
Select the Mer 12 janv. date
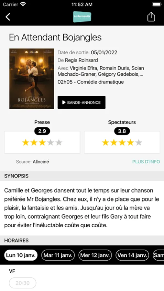click(x=95, y=255)
